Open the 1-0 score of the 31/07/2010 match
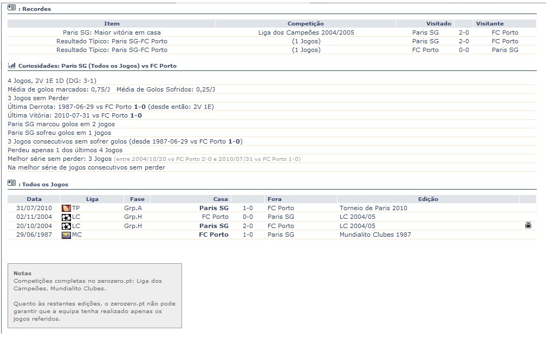 pos(248,208)
